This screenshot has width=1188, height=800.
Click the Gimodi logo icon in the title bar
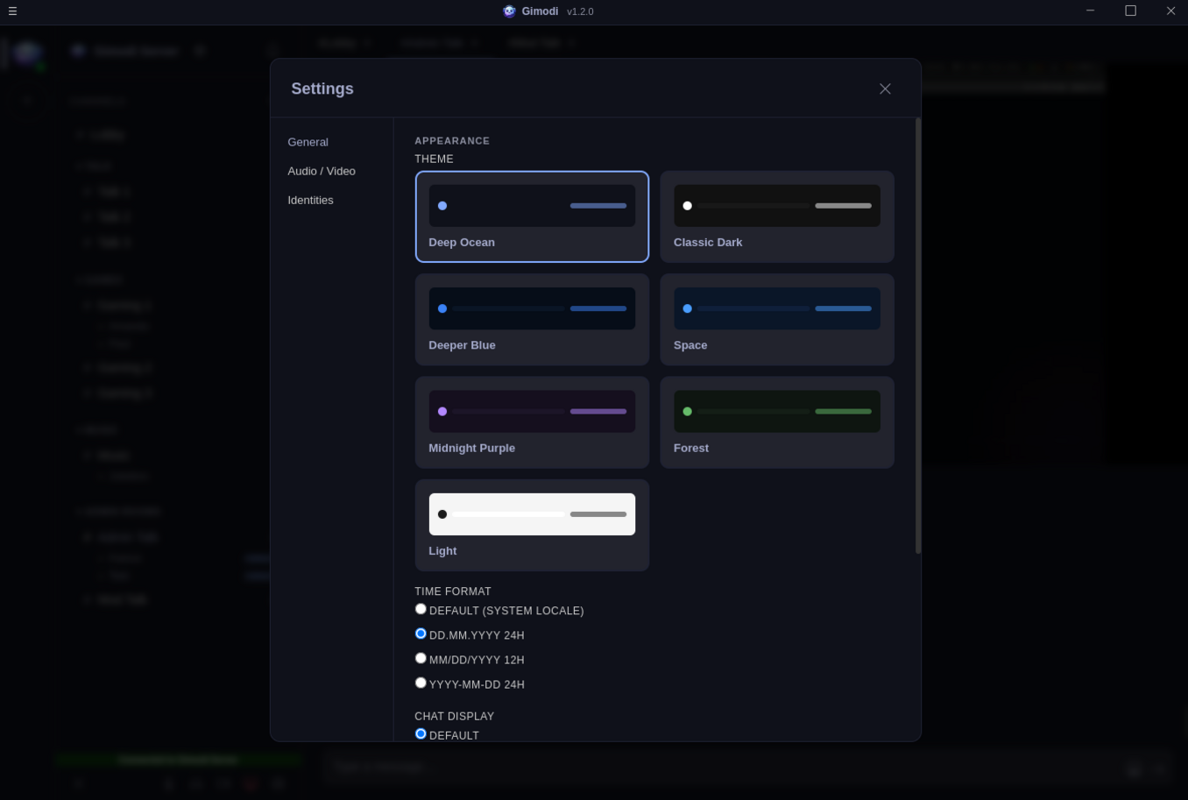(x=509, y=11)
